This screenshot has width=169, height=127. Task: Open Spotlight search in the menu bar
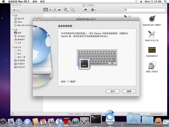coord(165,1)
